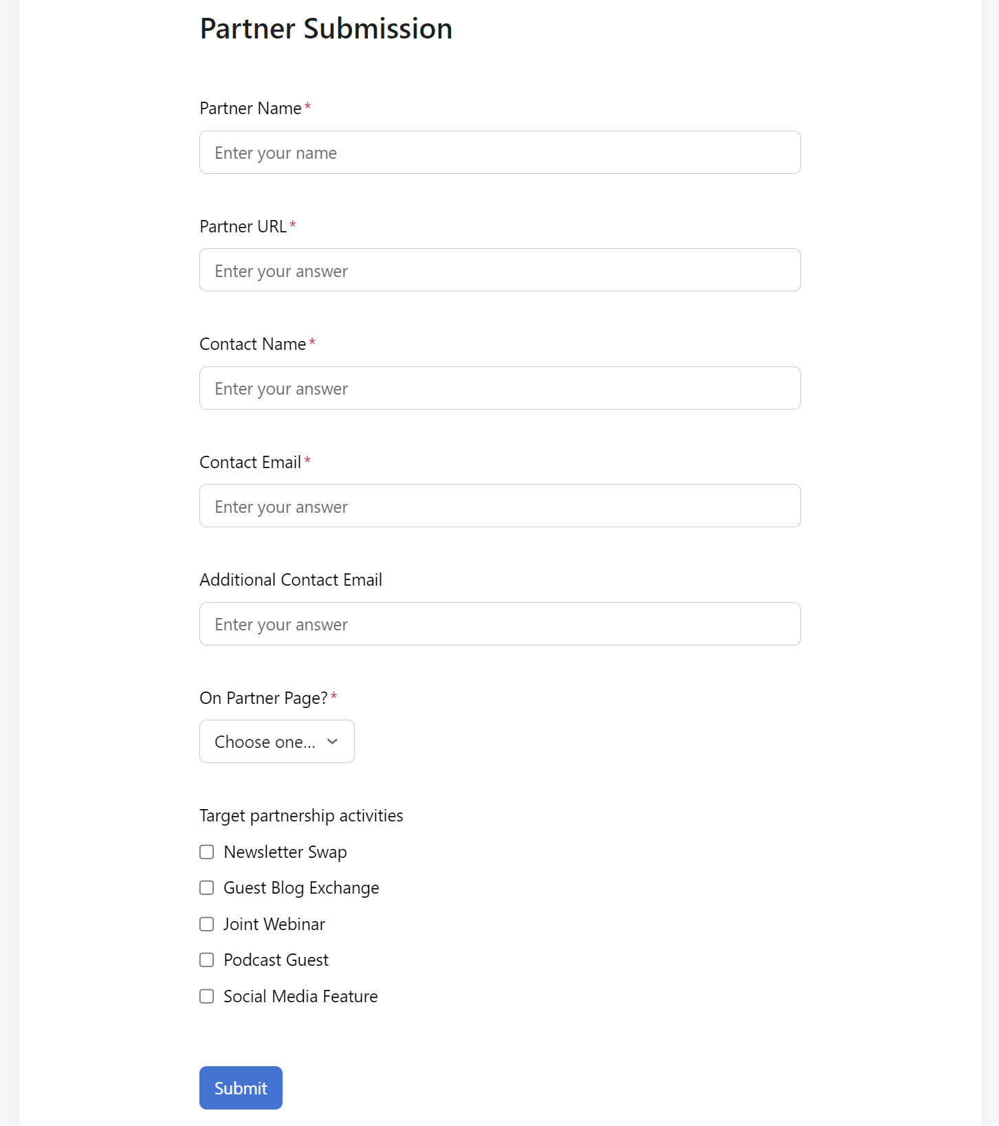Focus the Partner URL text box
The image size is (999, 1126).
(500, 270)
